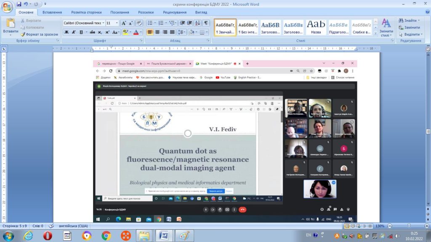This screenshot has width=431, height=242.
Task: Apply bold formatting with the Ж button
Action: pyautogui.click(x=67, y=32)
